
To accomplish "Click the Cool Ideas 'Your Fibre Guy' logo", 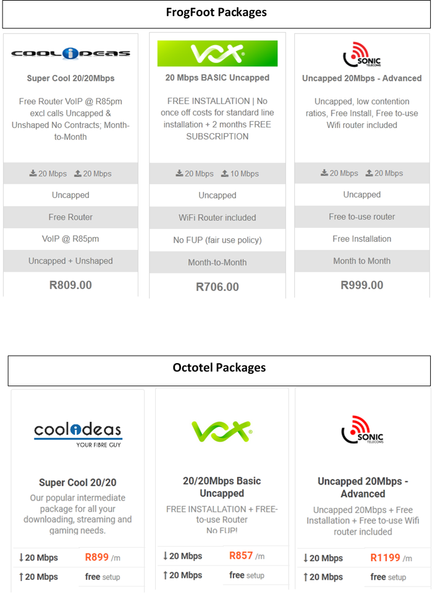I will [78, 434].
